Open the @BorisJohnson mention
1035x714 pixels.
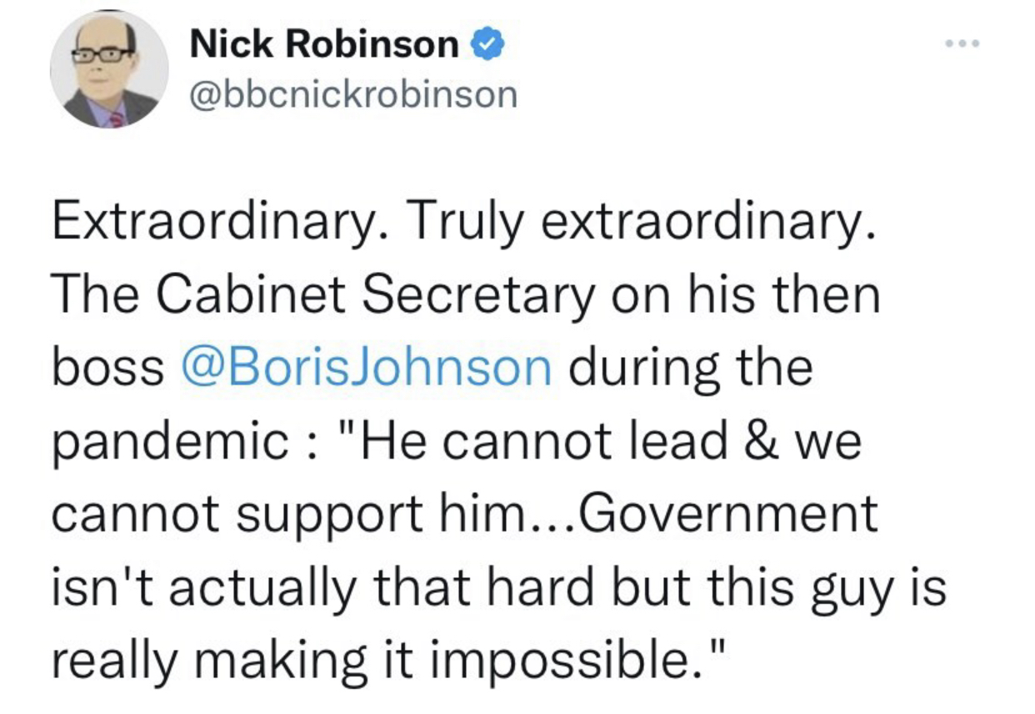pyautogui.click(x=365, y=368)
